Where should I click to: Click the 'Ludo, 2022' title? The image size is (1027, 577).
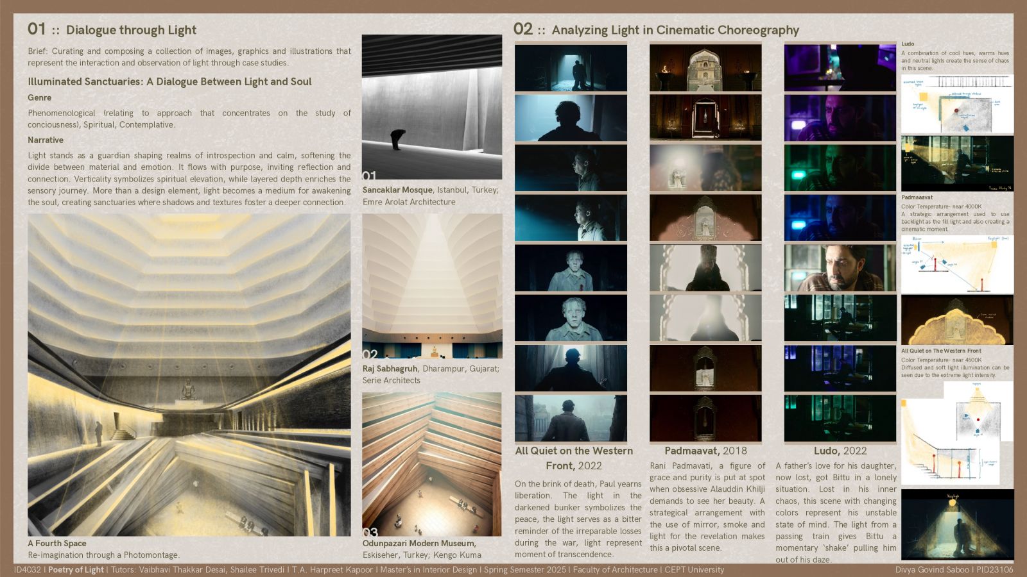click(840, 451)
